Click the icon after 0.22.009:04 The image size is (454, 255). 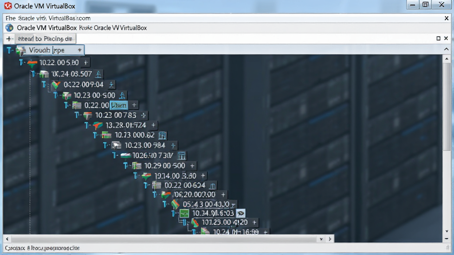click(x=111, y=85)
